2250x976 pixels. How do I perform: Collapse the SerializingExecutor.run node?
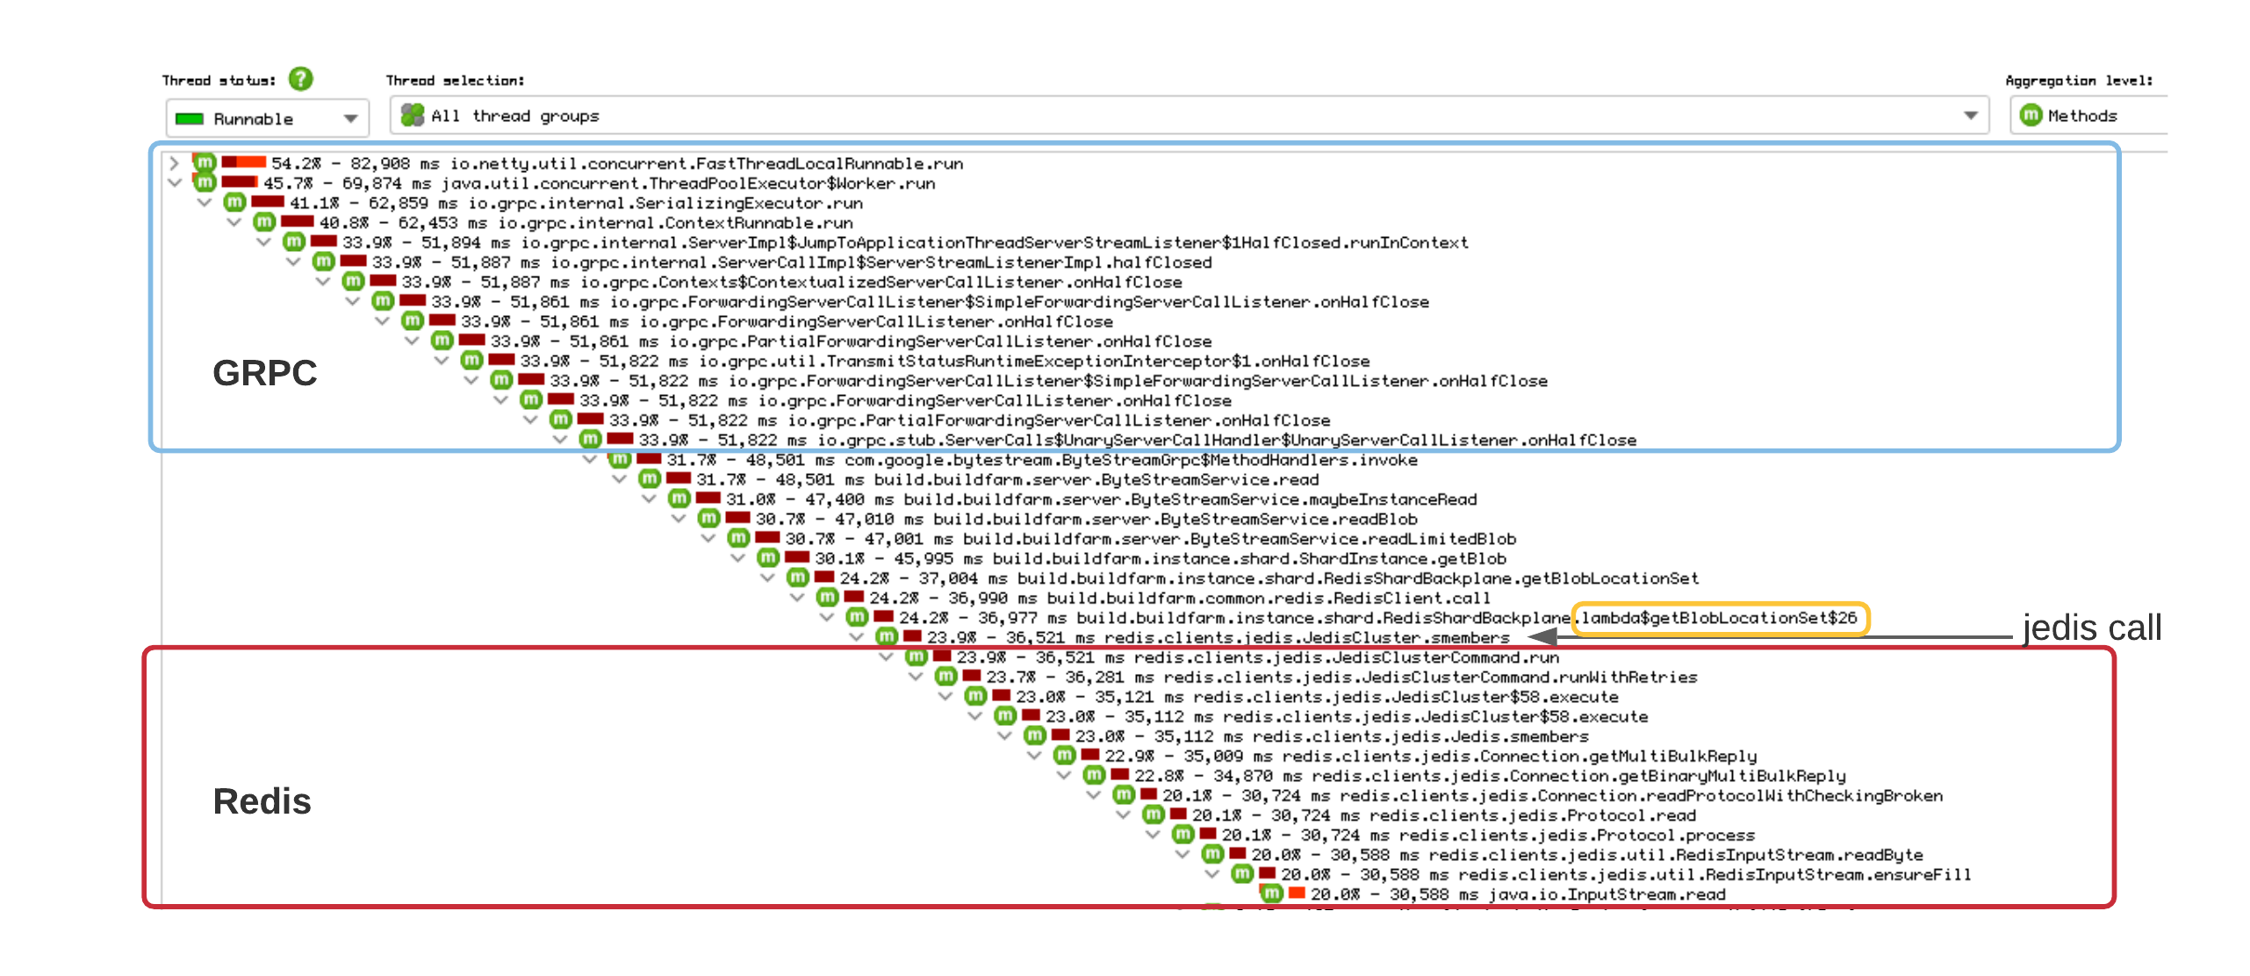(205, 203)
